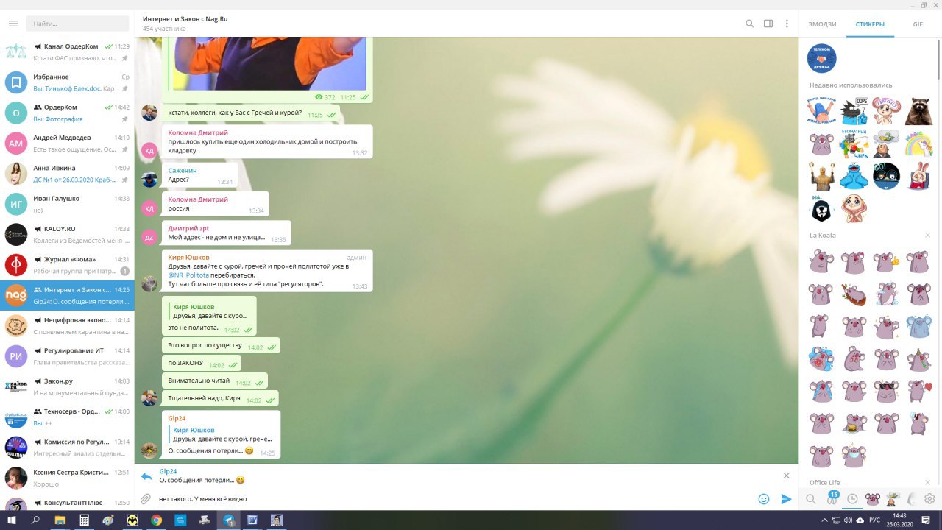Open chat with Ксения Сестра Кристи...

click(67, 478)
